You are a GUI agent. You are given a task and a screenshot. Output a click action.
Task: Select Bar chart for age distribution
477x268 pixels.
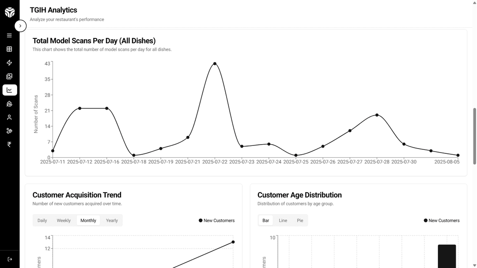point(266,220)
